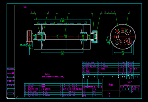The width and height of the screenshot is (148, 102).
Task: Click balloon number 12 label
Action: tap(91, 12)
